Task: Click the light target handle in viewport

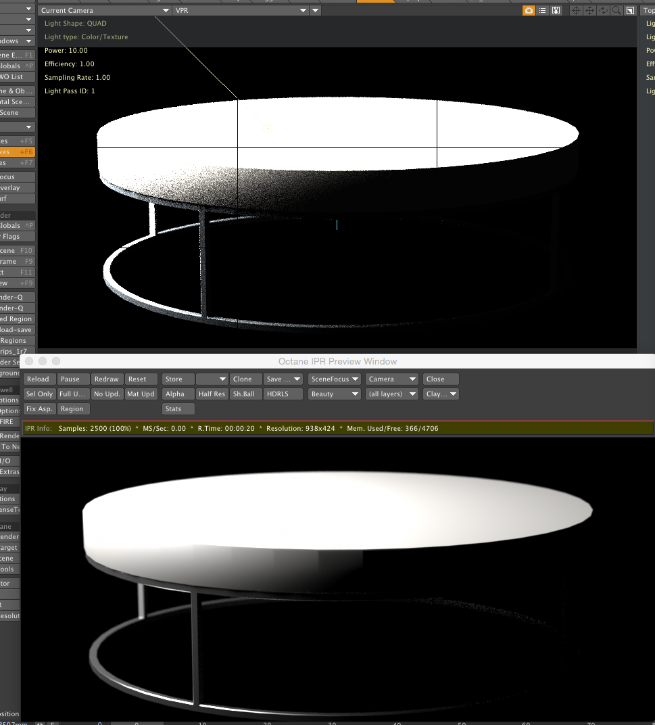Action: coord(268,128)
